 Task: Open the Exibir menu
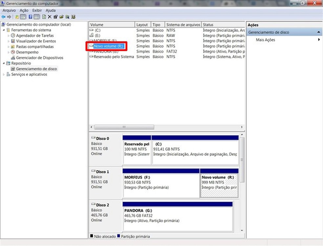[37, 10]
